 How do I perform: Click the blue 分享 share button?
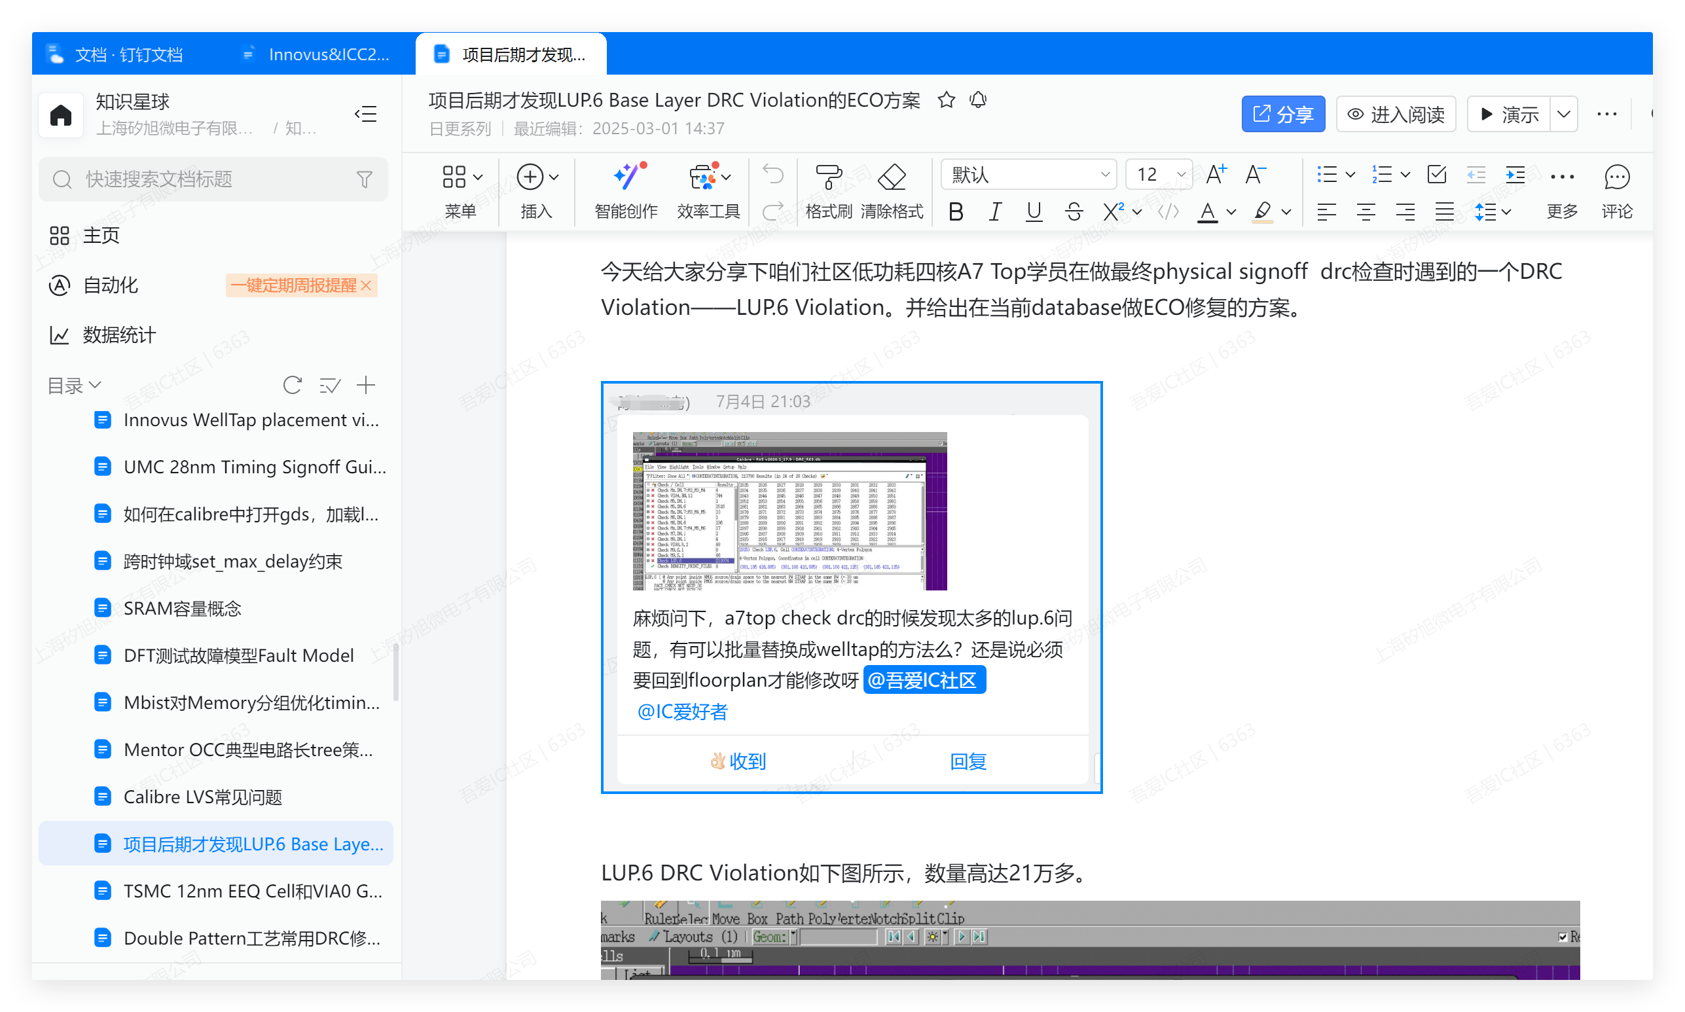pos(1282,115)
